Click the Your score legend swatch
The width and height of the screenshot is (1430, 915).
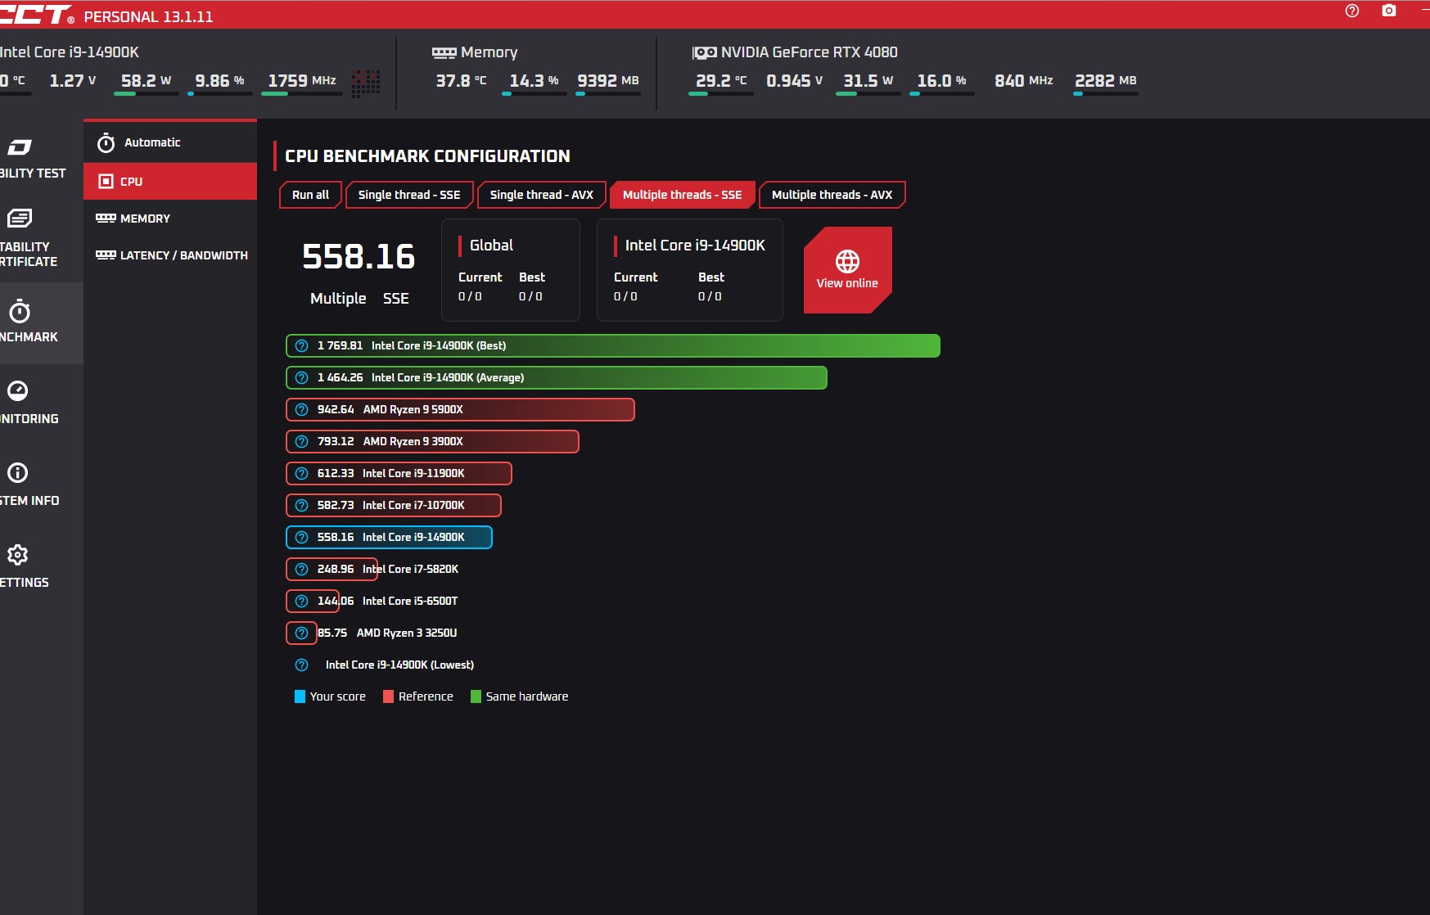pyautogui.click(x=299, y=696)
